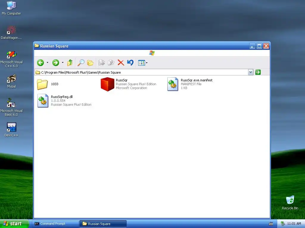Open the Views button on toolbar
Screen dimensions: 305x228
141,63
